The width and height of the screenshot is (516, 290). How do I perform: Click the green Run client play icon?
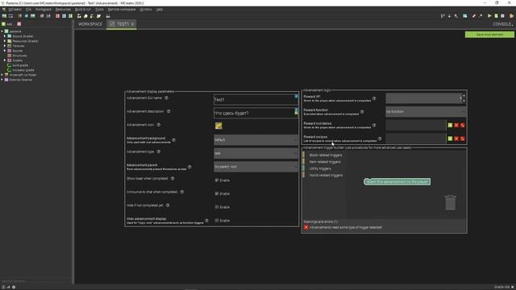click(489, 16)
